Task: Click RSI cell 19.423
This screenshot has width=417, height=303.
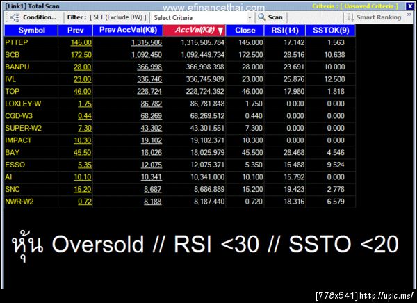Action: click(x=294, y=190)
